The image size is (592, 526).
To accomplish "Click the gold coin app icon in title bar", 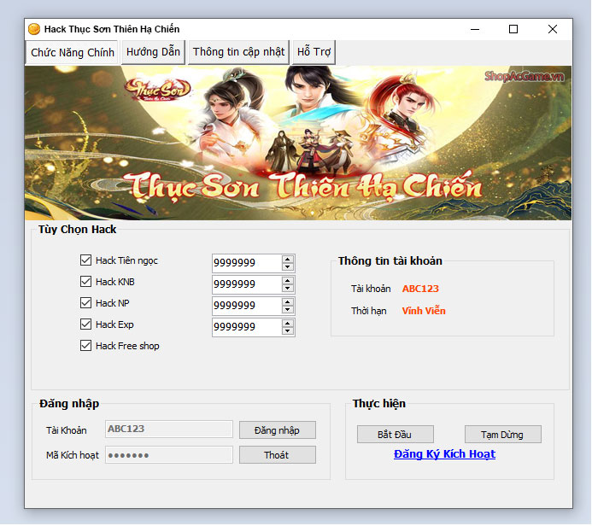I will point(34,29).
